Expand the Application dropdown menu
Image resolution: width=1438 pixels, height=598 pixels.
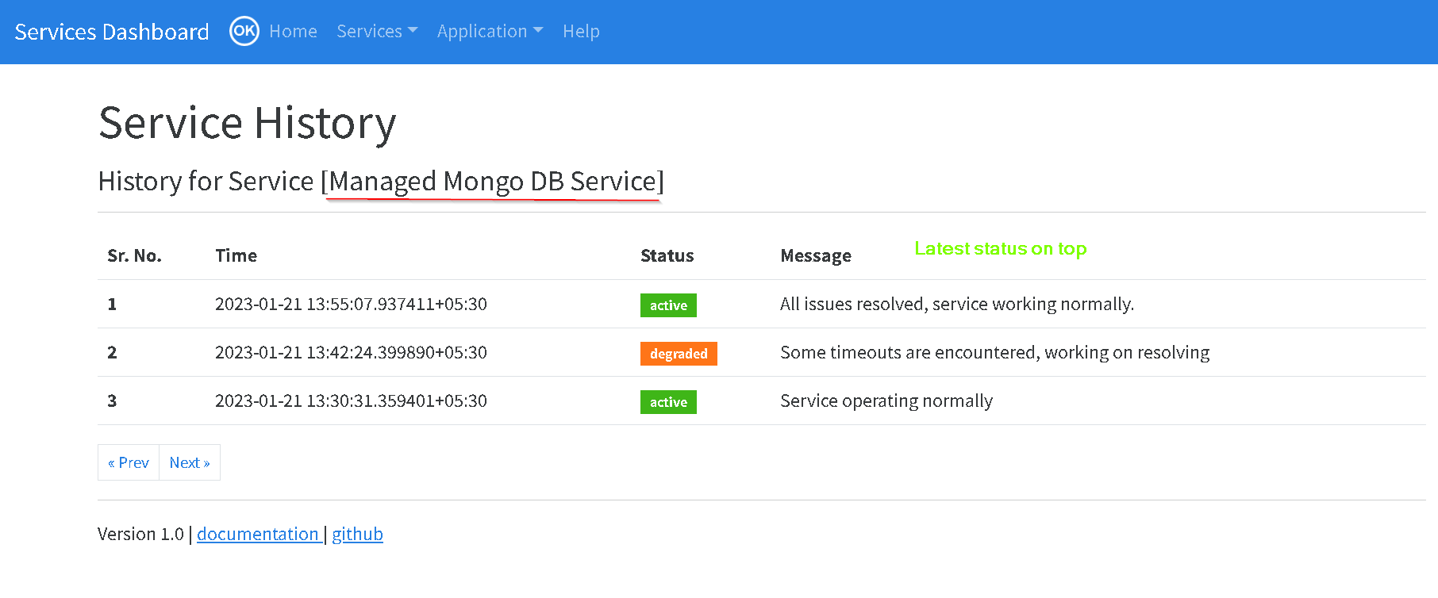tap(490, 31)
